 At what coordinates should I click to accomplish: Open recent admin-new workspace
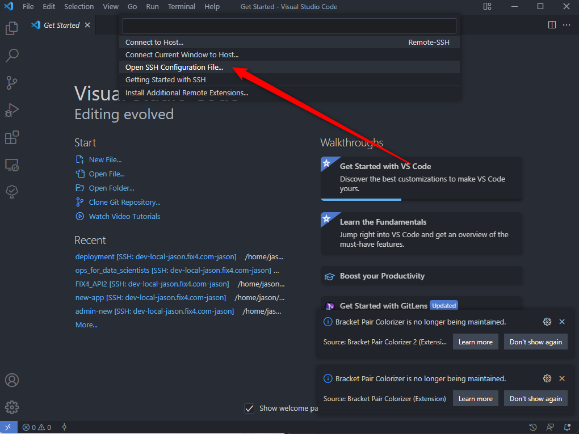[x=155, y=311]
